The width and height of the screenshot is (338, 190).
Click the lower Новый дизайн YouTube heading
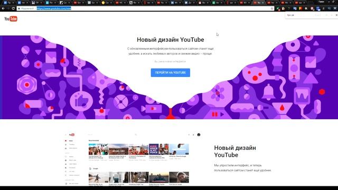(x=235, y=151)
